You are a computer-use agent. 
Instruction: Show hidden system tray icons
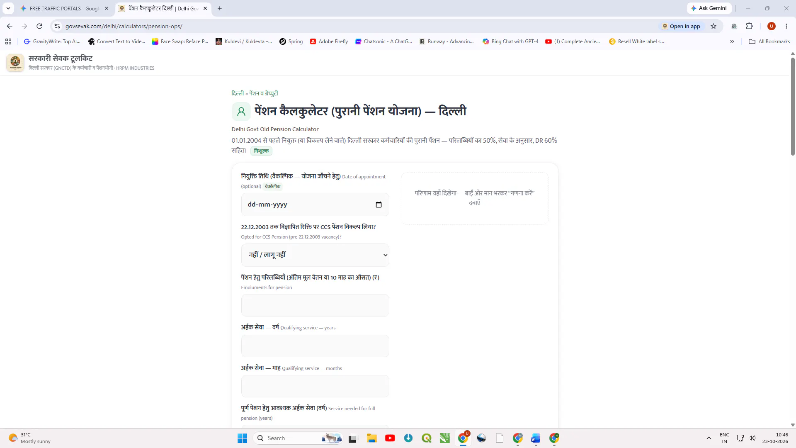(709, 438)
